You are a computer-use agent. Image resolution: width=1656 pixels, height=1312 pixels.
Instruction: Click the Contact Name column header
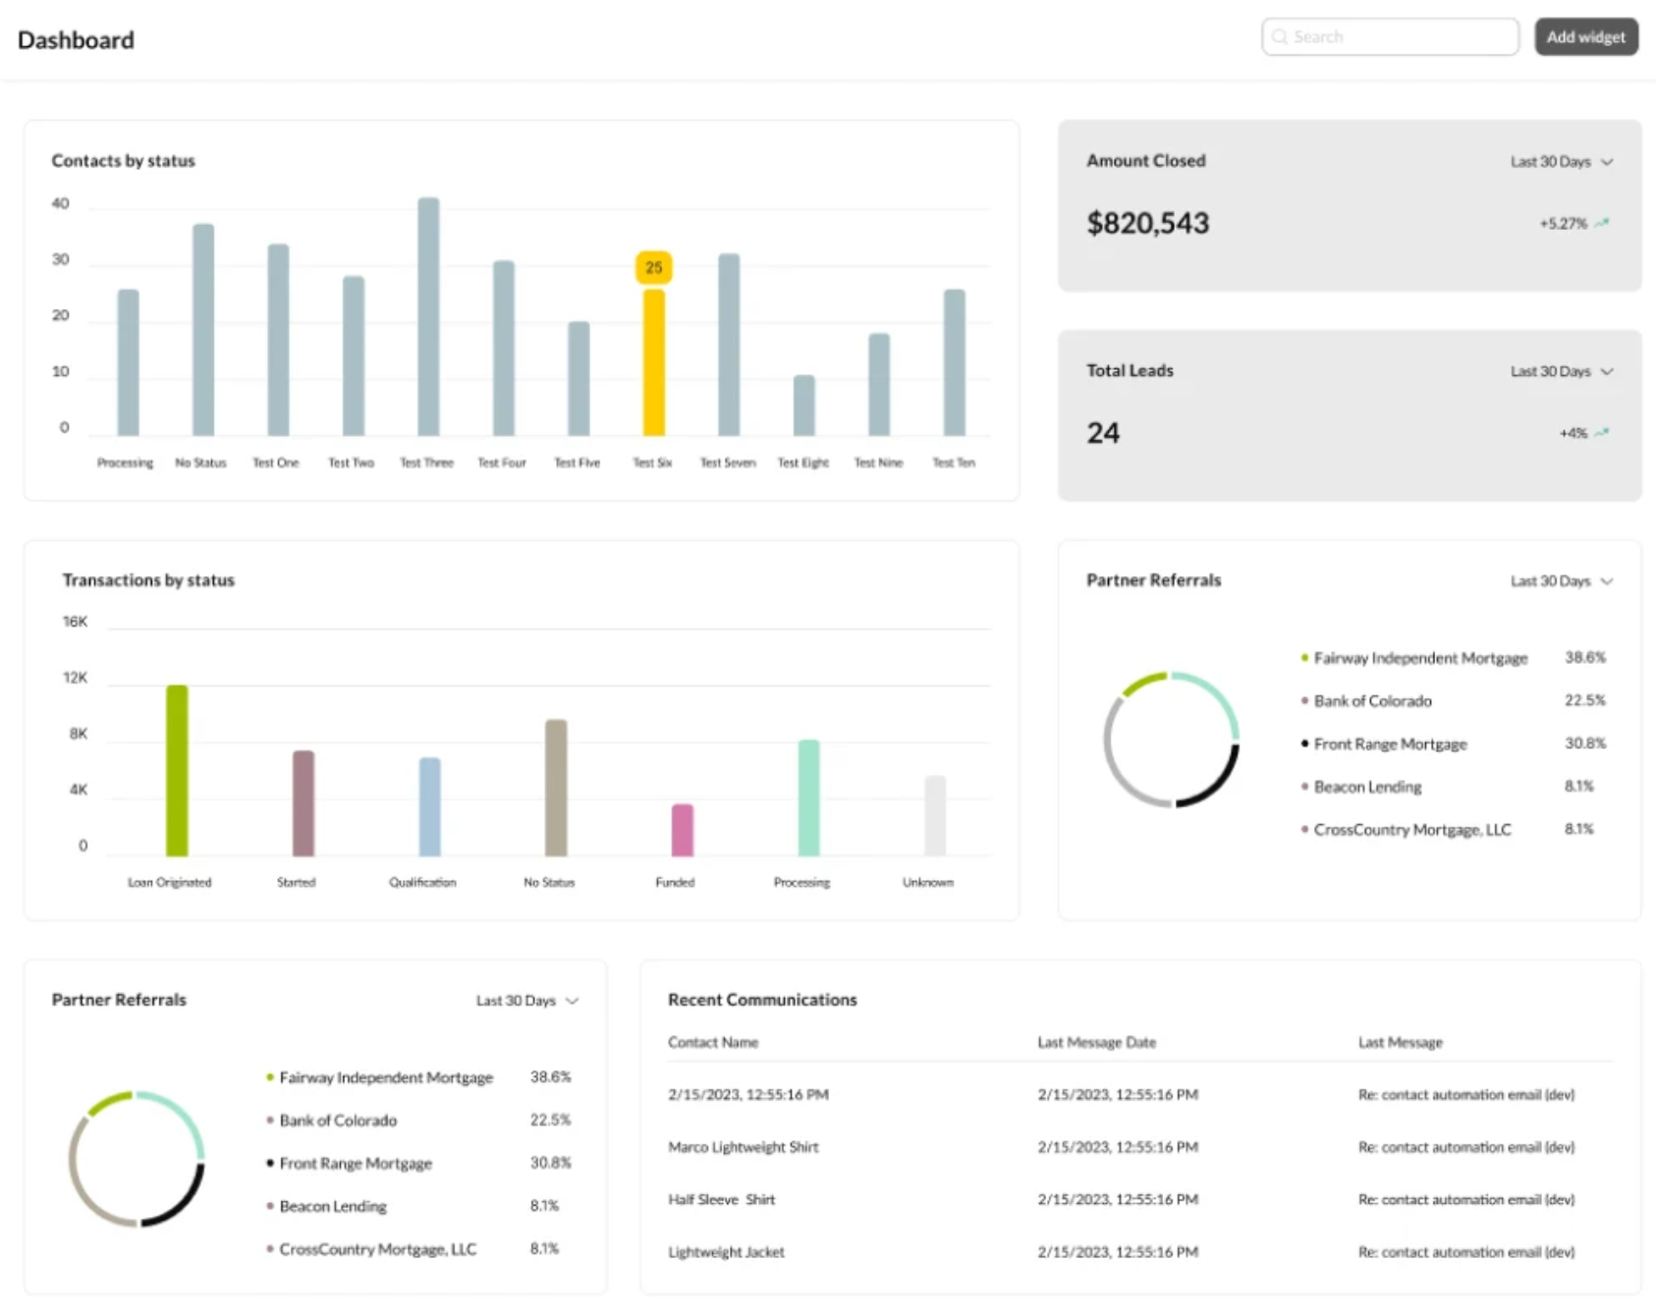click(713, 1042)
